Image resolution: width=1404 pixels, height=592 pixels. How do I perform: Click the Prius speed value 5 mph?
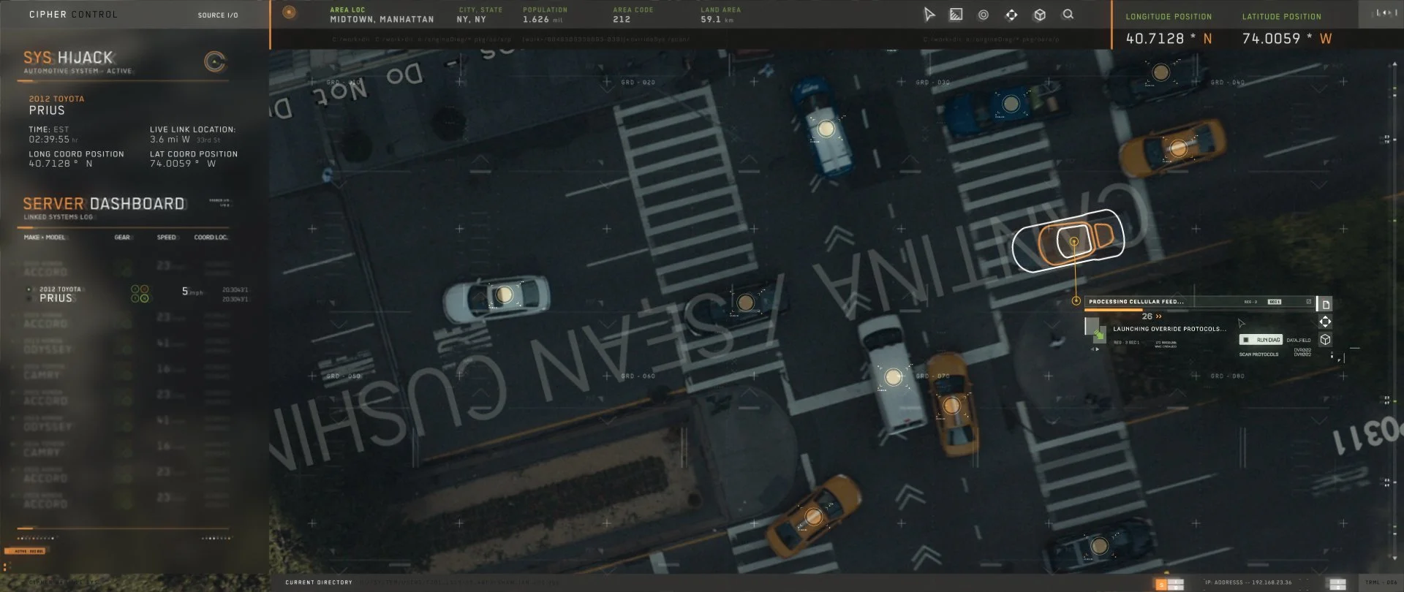(192, 292)
